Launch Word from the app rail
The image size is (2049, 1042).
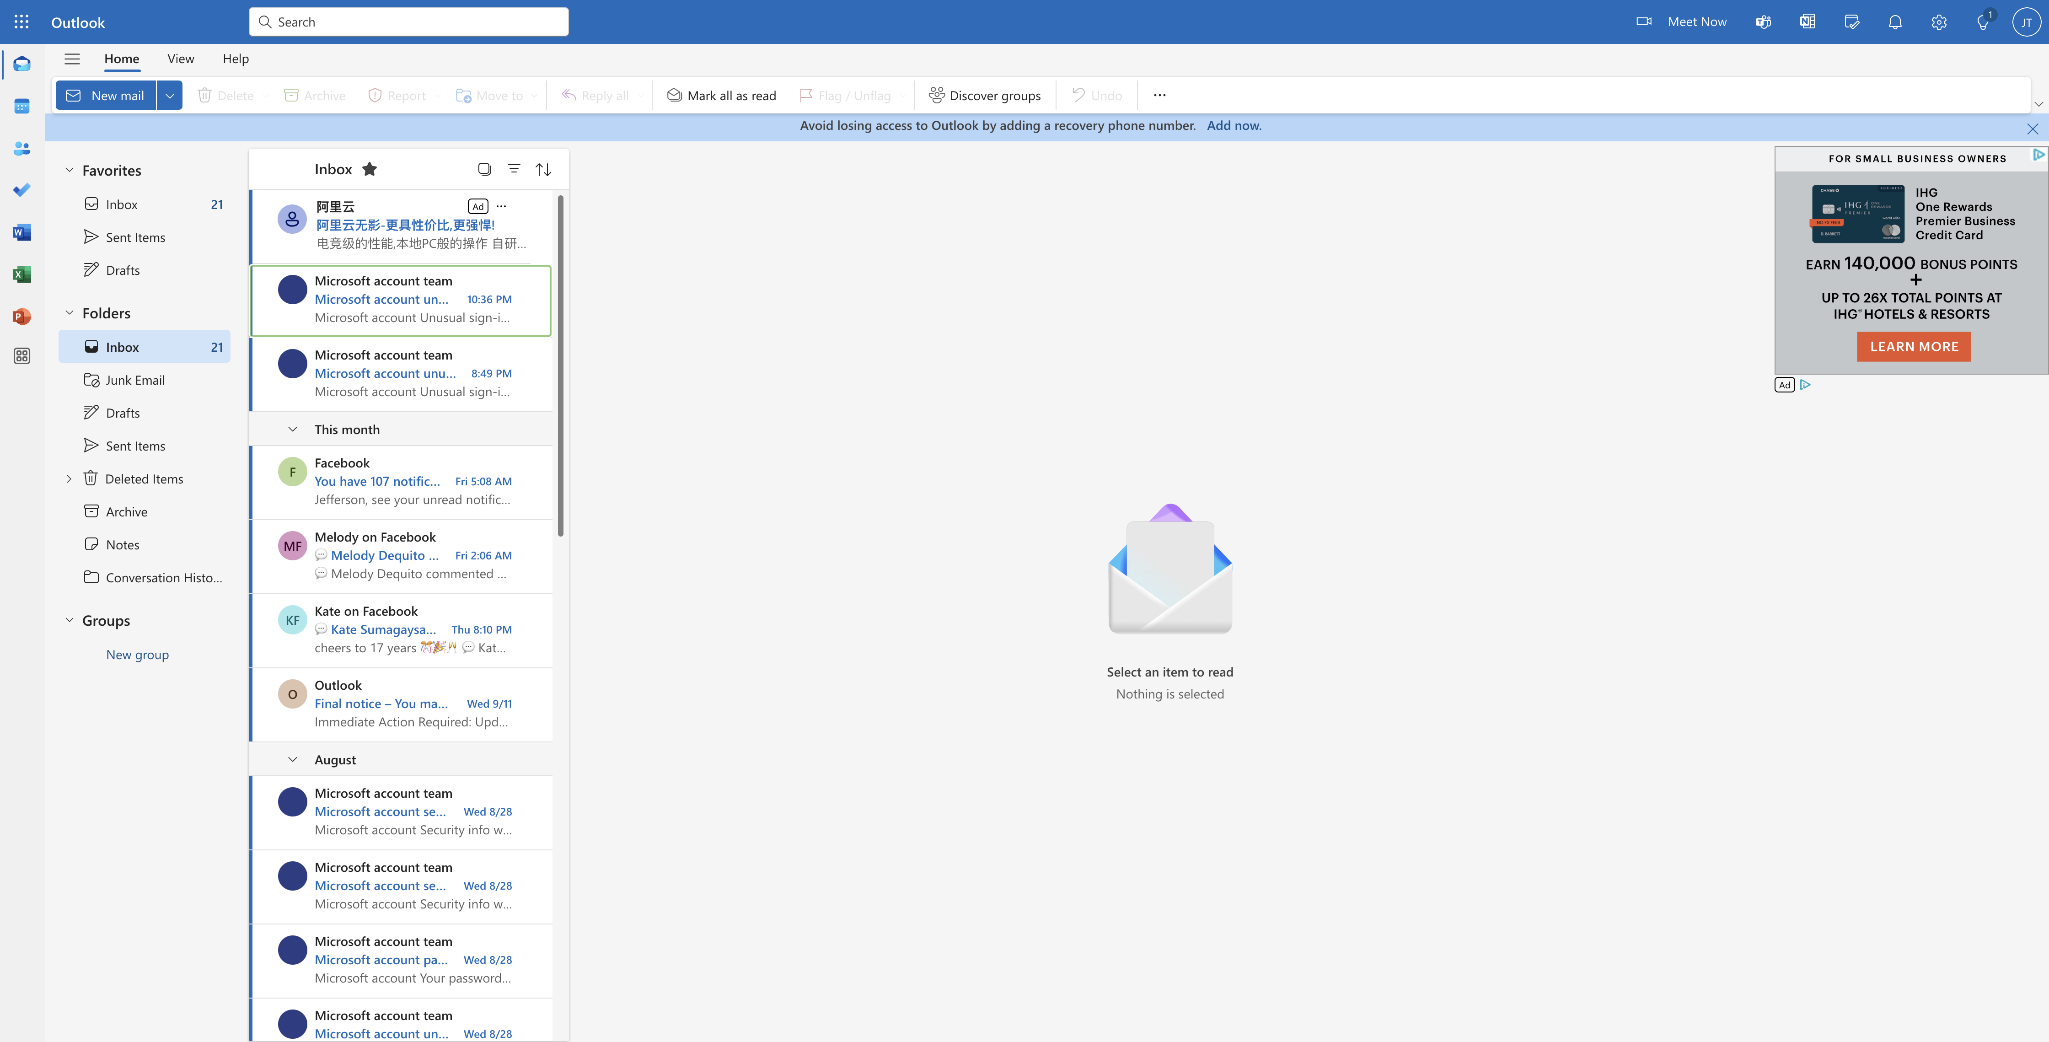[x=21, y=232]
